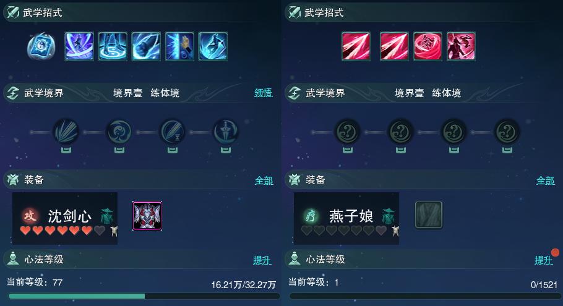Select the last locked question-mark realm node
Image resolution: width=563 pixels, height=306 pixels.
pyautogui.click(x=507, y=132)
